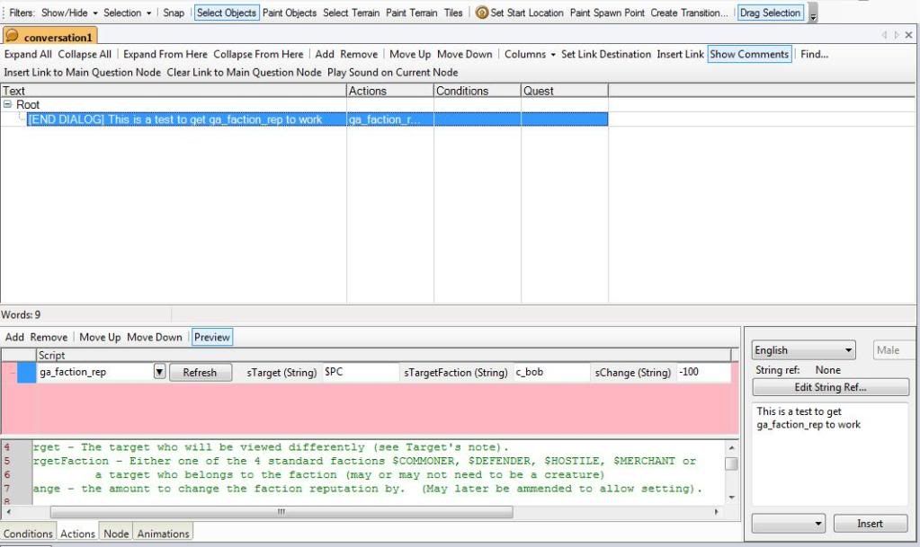
Task: Toggle Select Objects mode
Action: [x=227, y=13]
